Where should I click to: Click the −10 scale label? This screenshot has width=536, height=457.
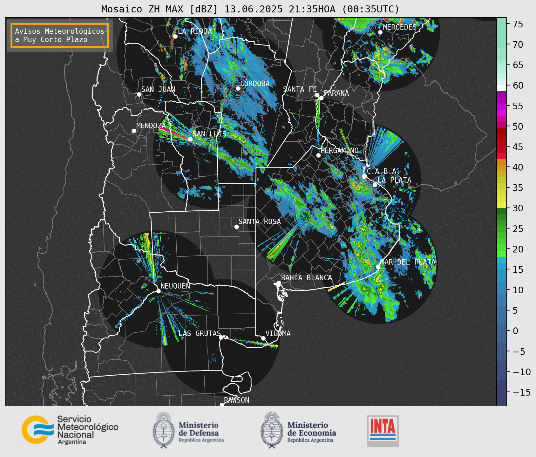(x=521, y=372)
